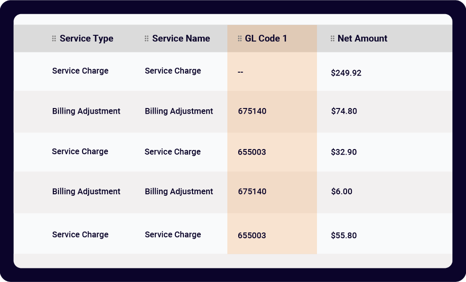Click the $55.80 net amount cell
This screenshot has height=282, width=466.
344,235
